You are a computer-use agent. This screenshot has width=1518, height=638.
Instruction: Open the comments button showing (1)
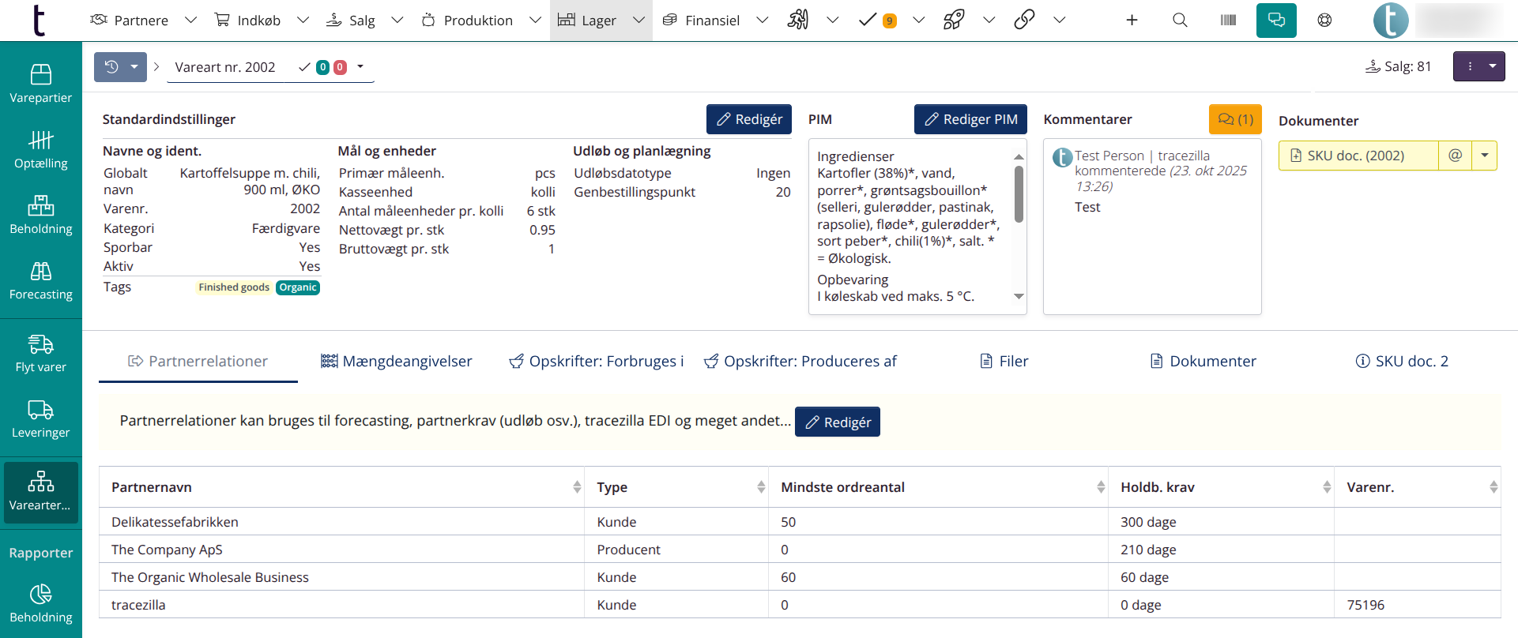click(x=1235, y=119)
